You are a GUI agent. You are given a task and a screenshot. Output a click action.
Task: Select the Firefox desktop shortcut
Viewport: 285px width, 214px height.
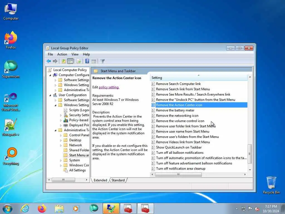tap(11, 40)
